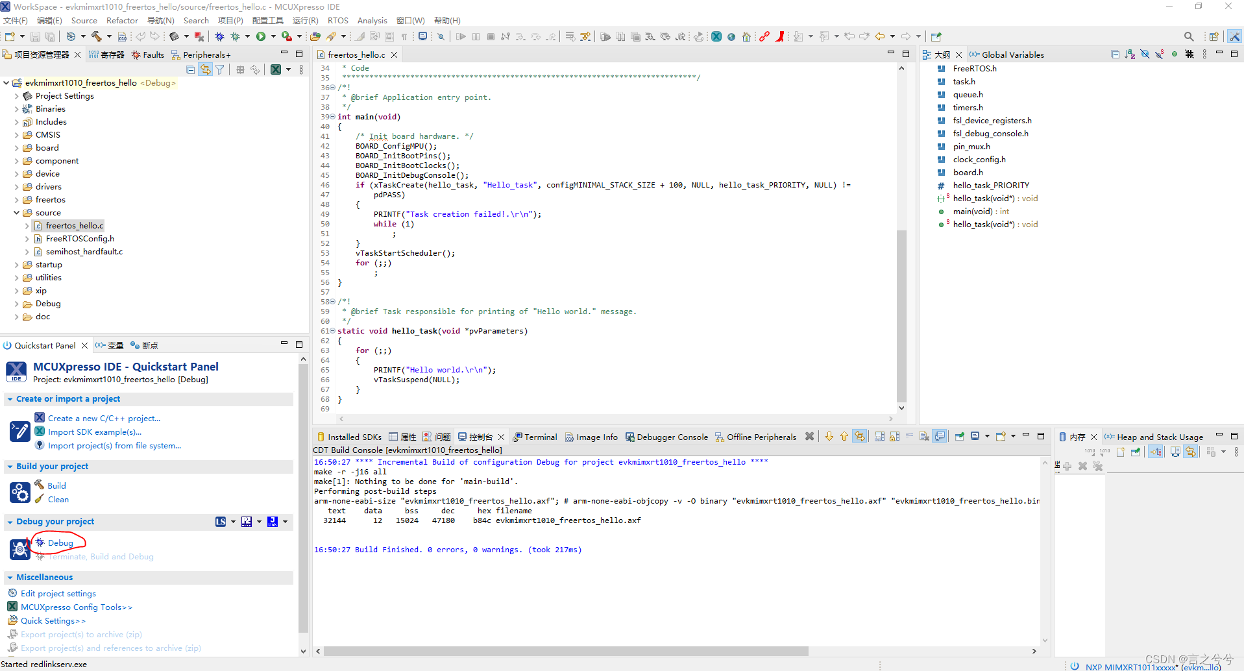Viewport: 1244px width, 671px height.
Task: Click the blue Debug bug icon in toolbar
Action: tap(220, 36)
